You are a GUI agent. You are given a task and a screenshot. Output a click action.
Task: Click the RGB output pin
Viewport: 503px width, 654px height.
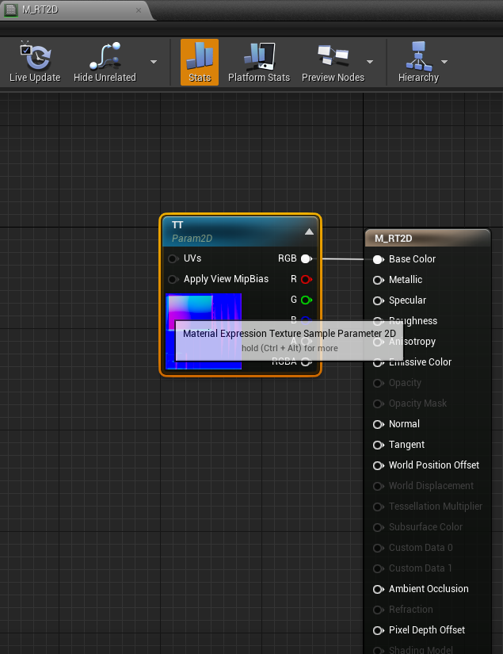coord(307,258)
